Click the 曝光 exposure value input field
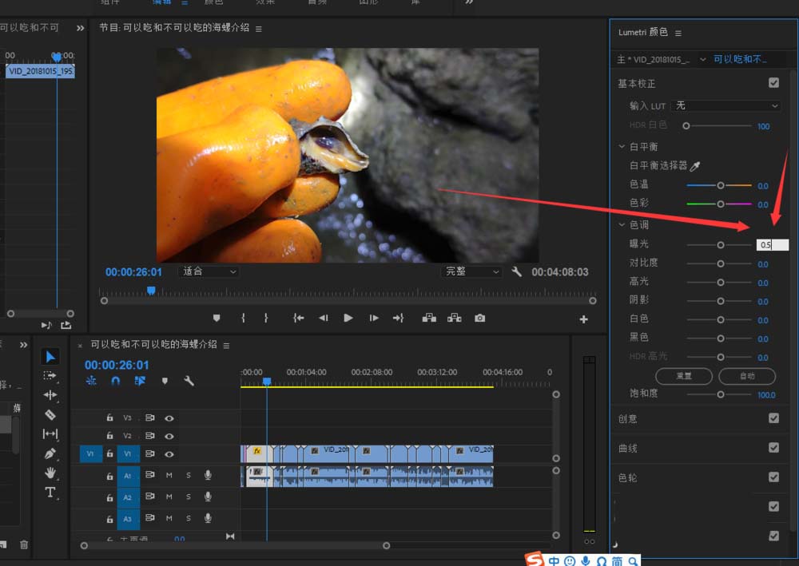The image size is (799, 566). coord(773,245)
